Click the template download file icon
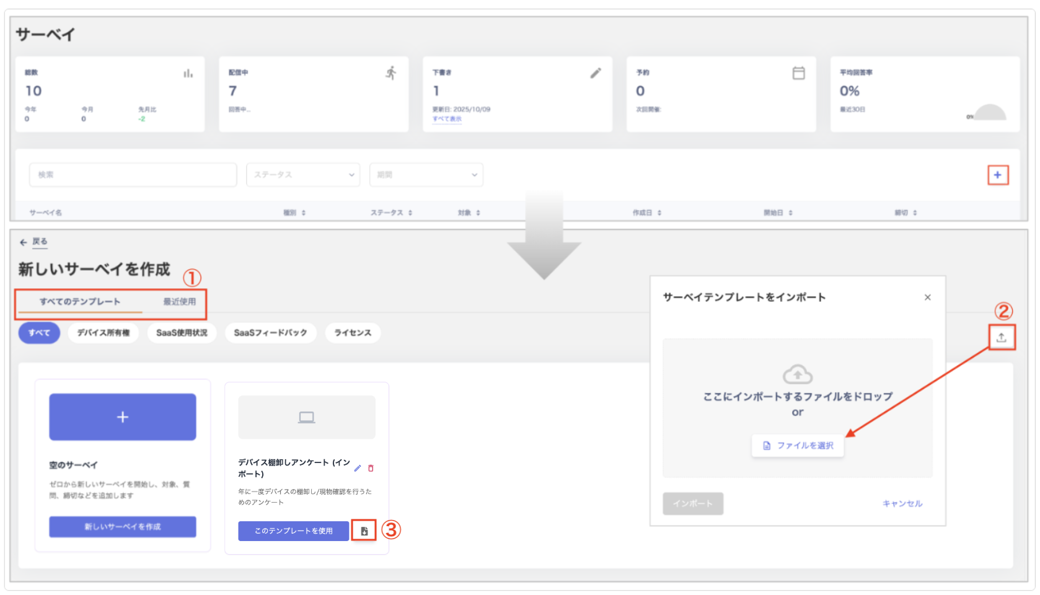The height and width of the screenshot is (595, 1040). [x=364, y=531]
